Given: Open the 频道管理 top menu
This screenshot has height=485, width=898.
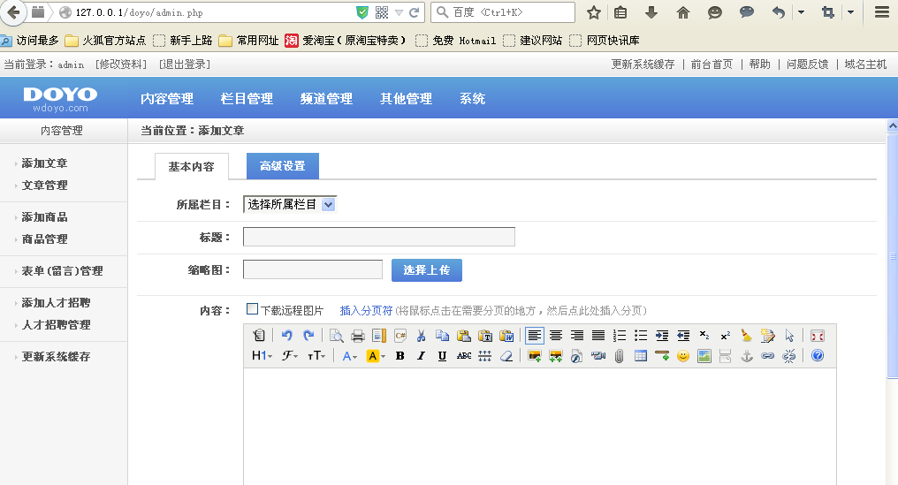Looking at the screenshot, I should (x=326, y=98).
